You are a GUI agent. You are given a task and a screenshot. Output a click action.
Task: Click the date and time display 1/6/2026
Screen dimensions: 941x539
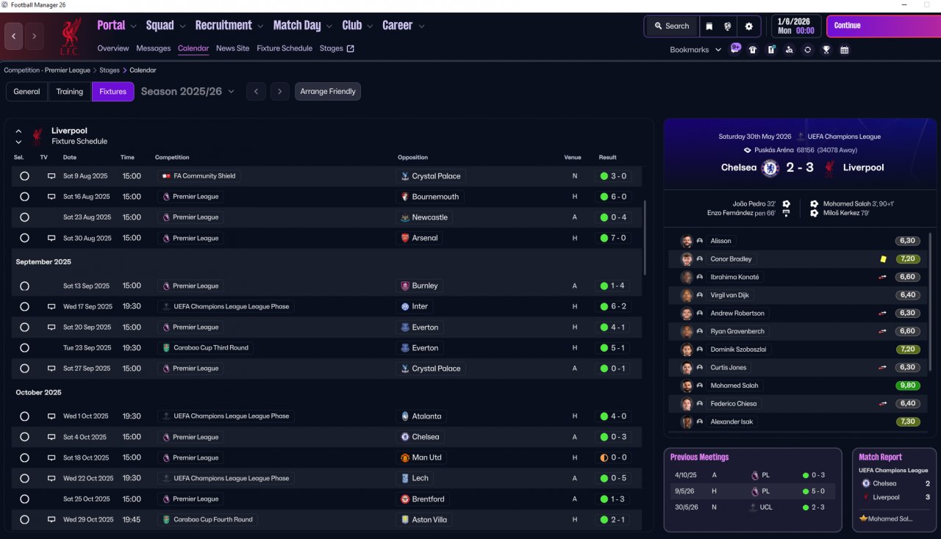coord(796,26)
